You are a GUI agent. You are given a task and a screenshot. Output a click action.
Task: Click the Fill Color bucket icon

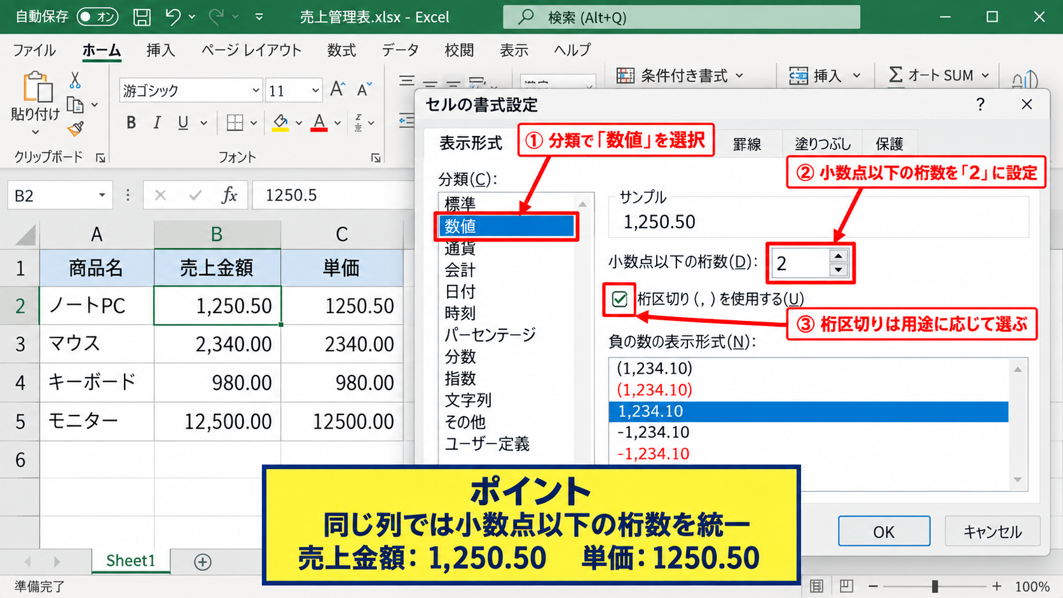point(280,123)
